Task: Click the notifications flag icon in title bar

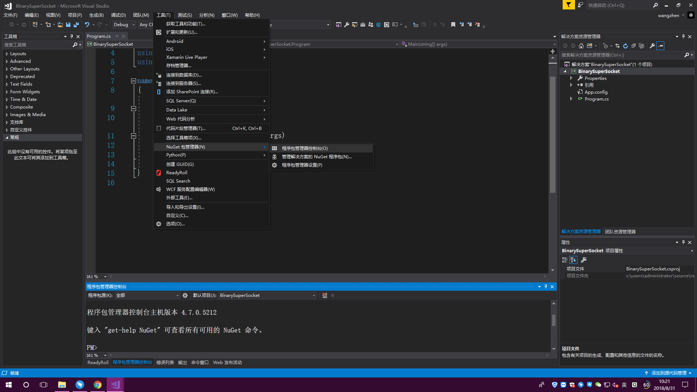Action: [x=569, y=5]
